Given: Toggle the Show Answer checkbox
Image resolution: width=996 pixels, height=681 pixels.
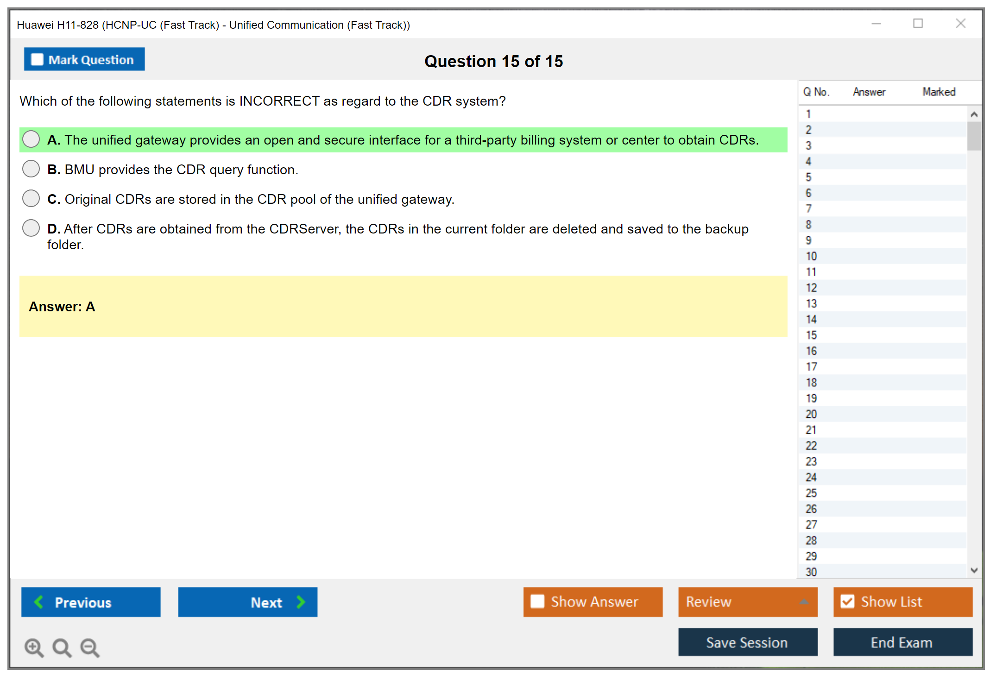Looking at the screenshot, I should point(537,601).
